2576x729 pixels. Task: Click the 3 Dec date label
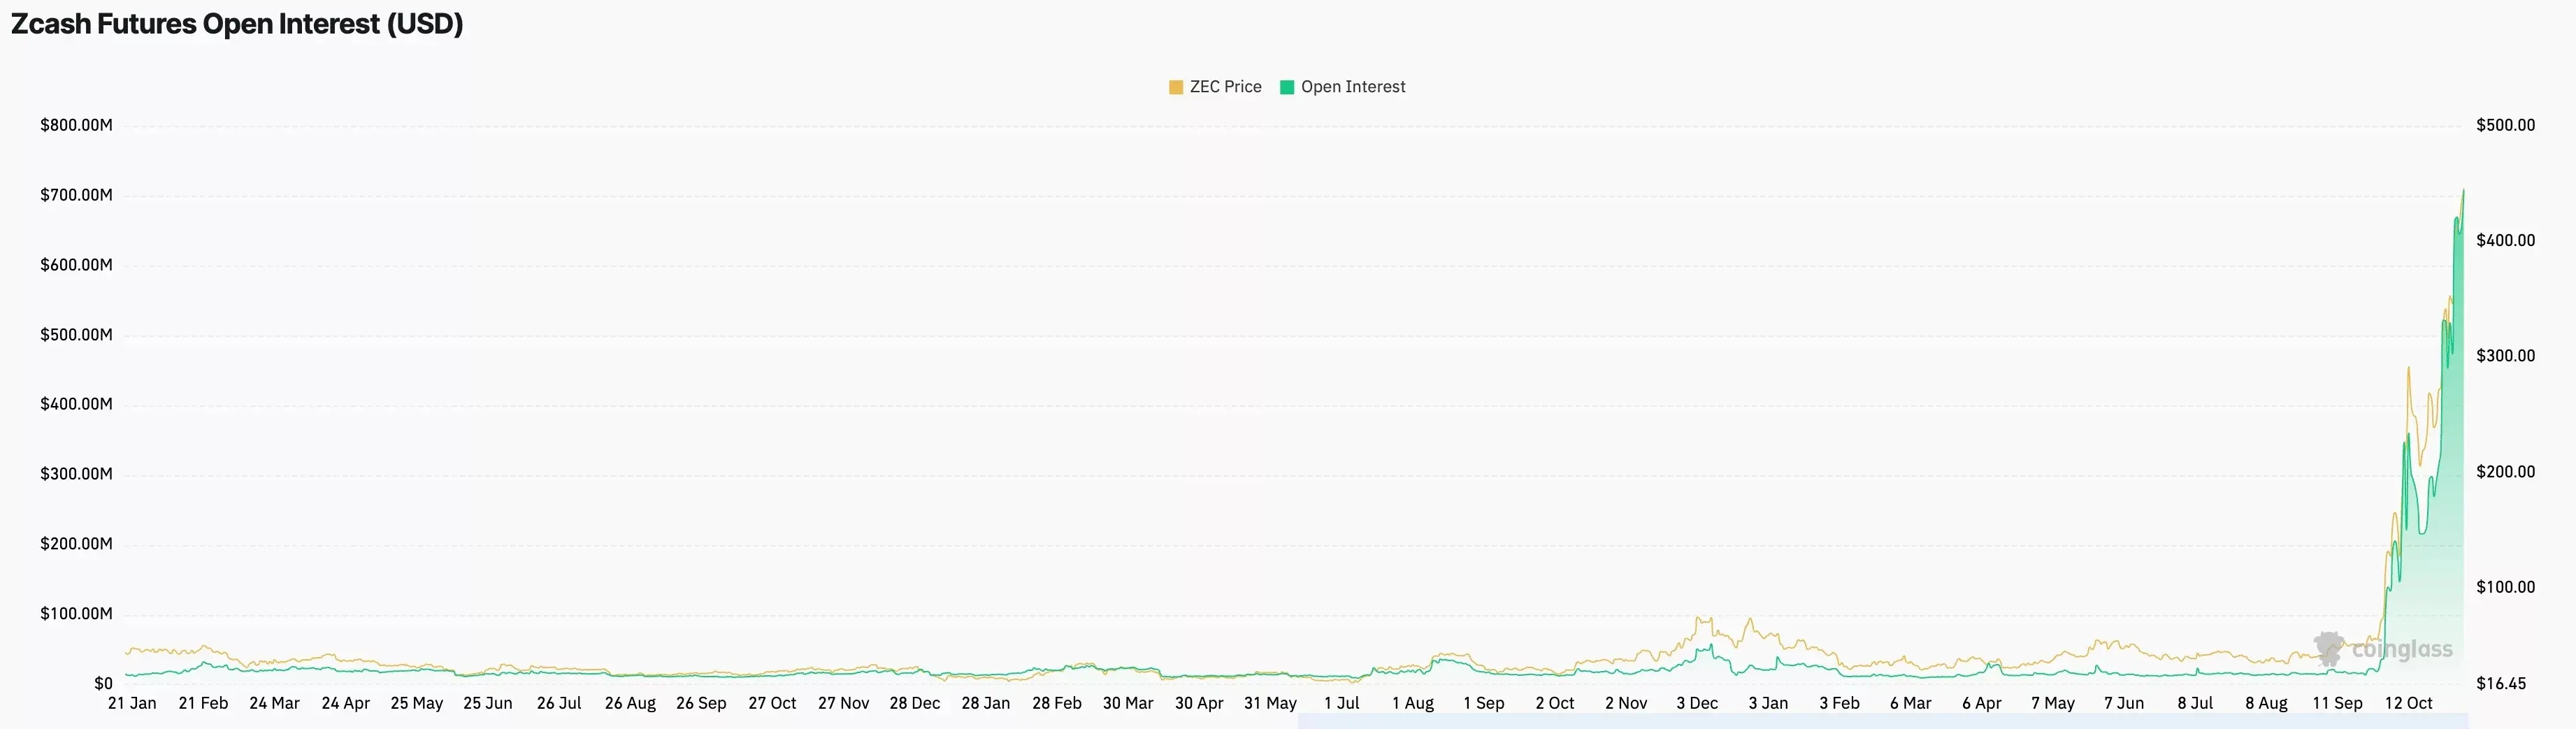(x=1697, y=703)
